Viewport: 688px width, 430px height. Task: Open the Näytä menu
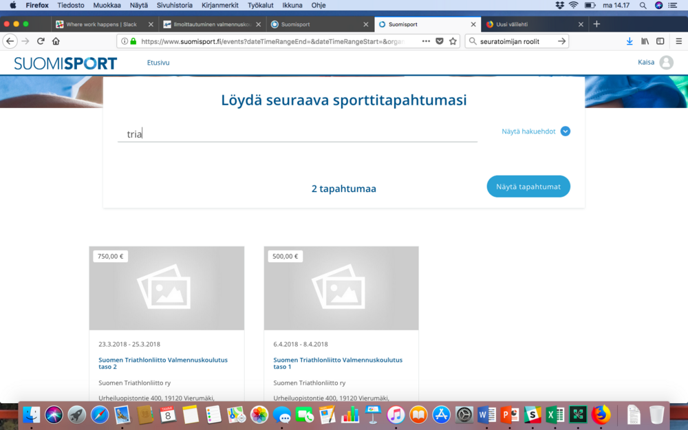pyautogui.click(x=139, y=6)
